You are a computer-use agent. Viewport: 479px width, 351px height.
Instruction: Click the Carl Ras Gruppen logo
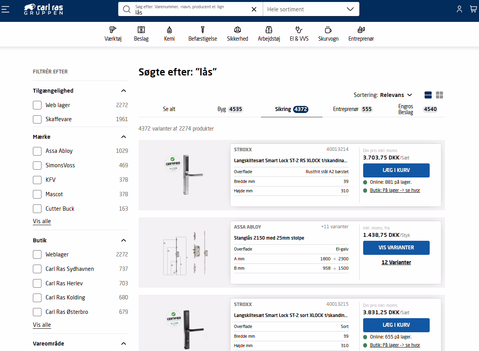point(43,9)
